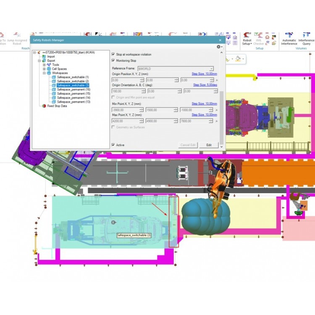Disable the Active checkbox

pyautogui.click(x=113, y=145)
